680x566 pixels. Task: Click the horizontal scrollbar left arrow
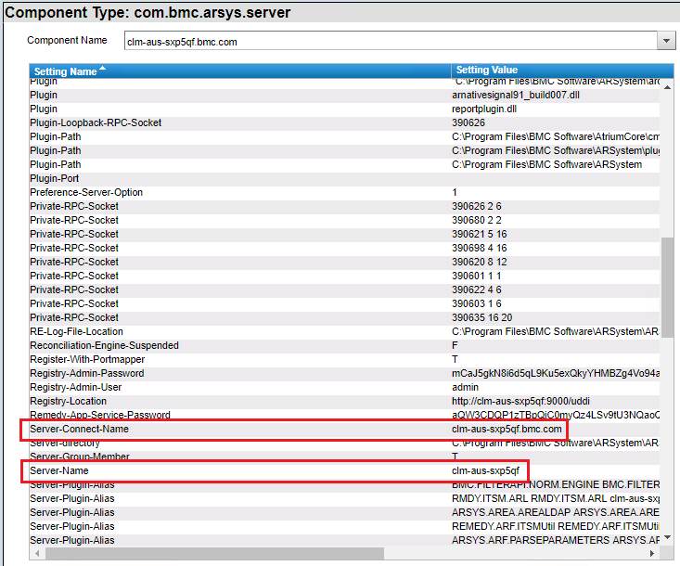pos(37,553)
